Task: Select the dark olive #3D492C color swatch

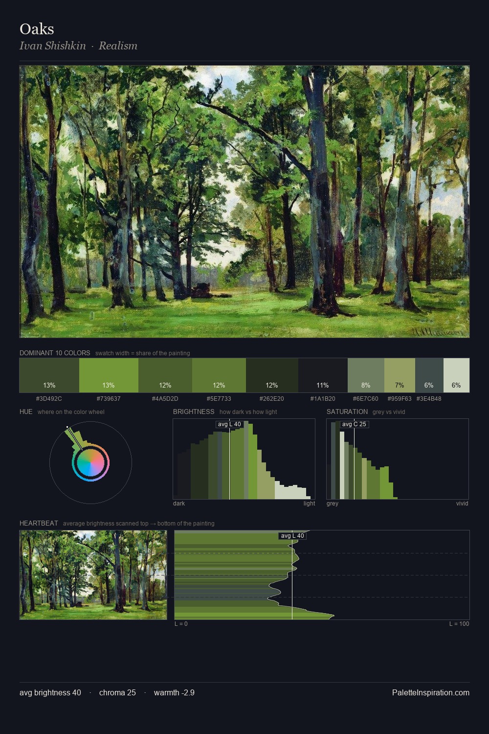Action: click(49, 375)
